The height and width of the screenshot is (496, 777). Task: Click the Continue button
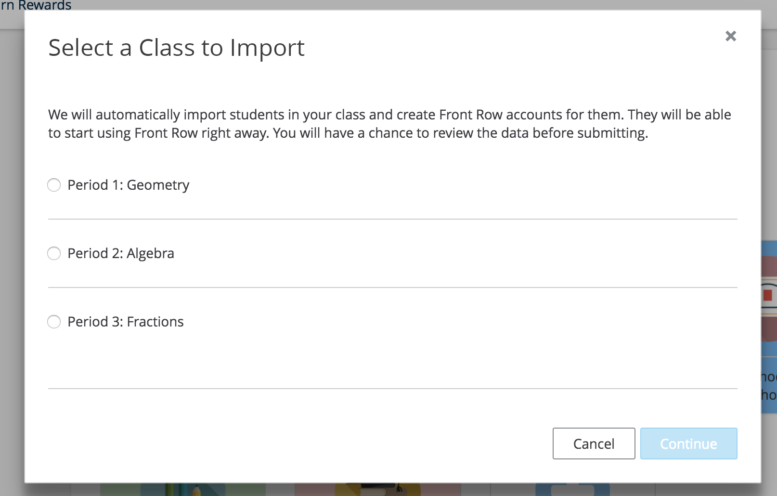tap(688, 444)
